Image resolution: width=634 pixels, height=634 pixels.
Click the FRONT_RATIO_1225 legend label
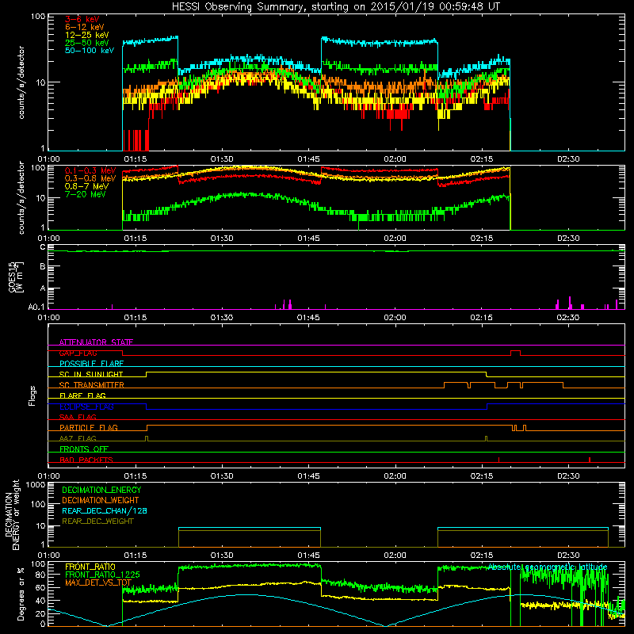pos(102,575)
